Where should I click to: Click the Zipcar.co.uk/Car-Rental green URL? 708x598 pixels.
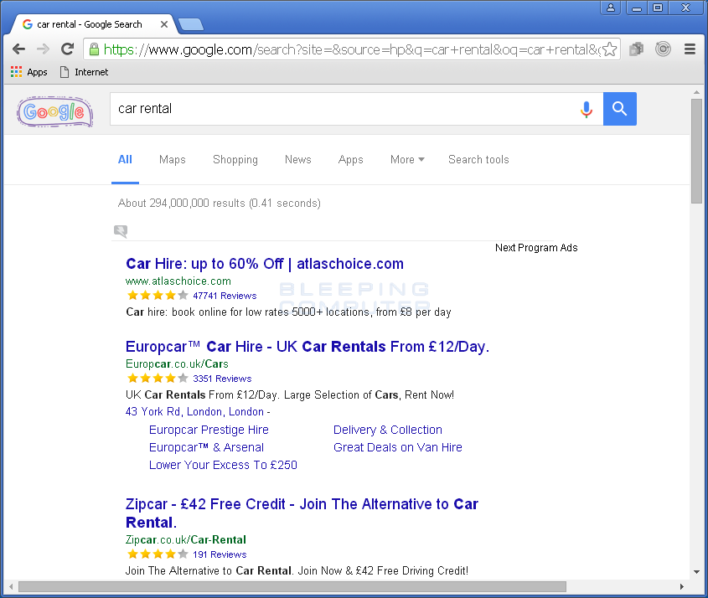(x=185, y=539)
